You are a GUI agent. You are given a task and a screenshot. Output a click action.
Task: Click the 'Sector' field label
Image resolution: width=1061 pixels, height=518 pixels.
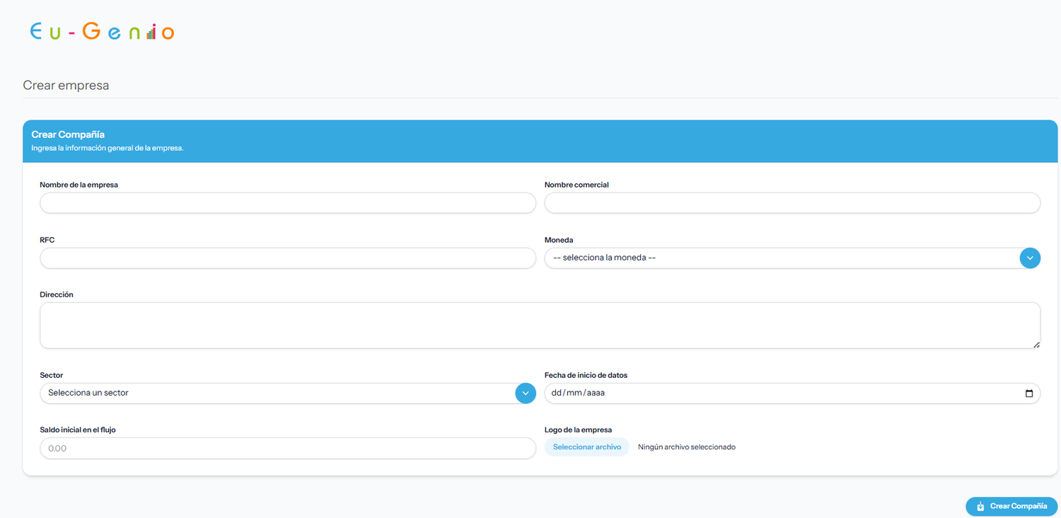pos(52,375)
